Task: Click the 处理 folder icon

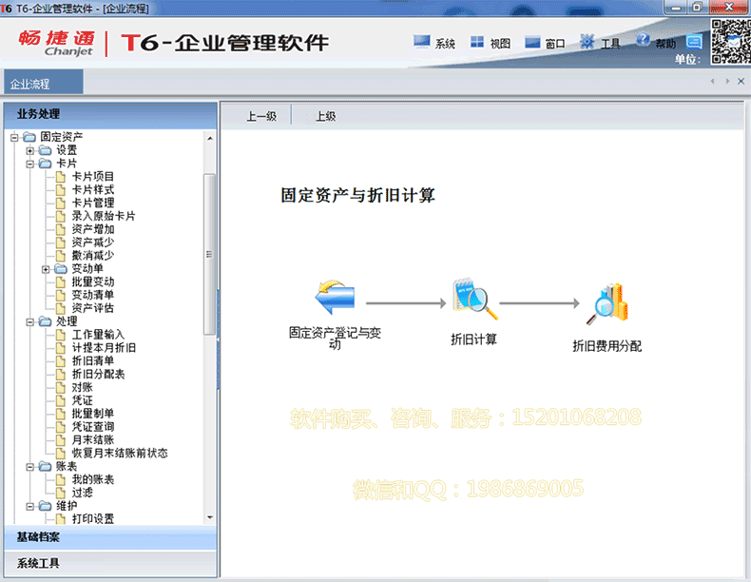Action: pos(45,321)
